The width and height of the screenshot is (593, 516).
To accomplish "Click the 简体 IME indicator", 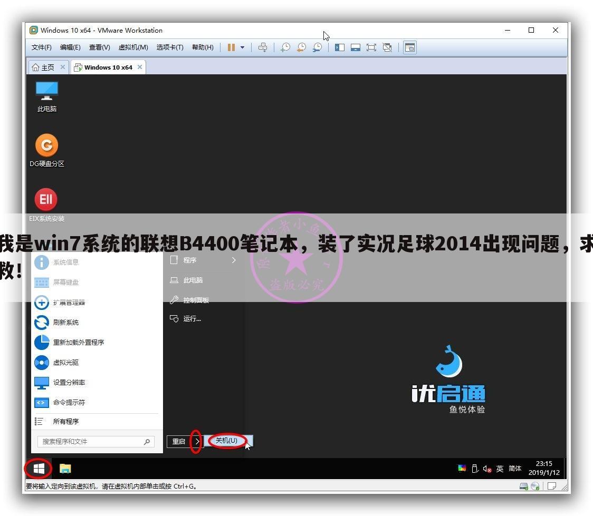I will coord(515,469).
